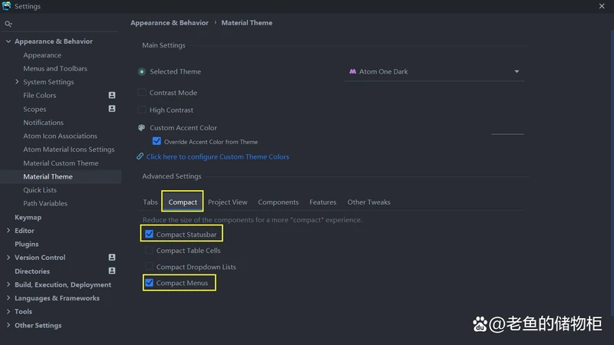Click the app icon in the Settings title bar

point(7,6)
